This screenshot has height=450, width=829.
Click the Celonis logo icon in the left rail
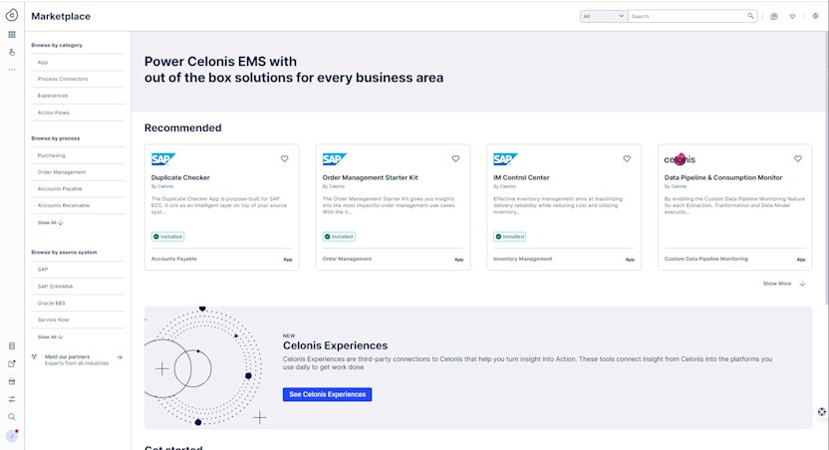pos(12,15)
